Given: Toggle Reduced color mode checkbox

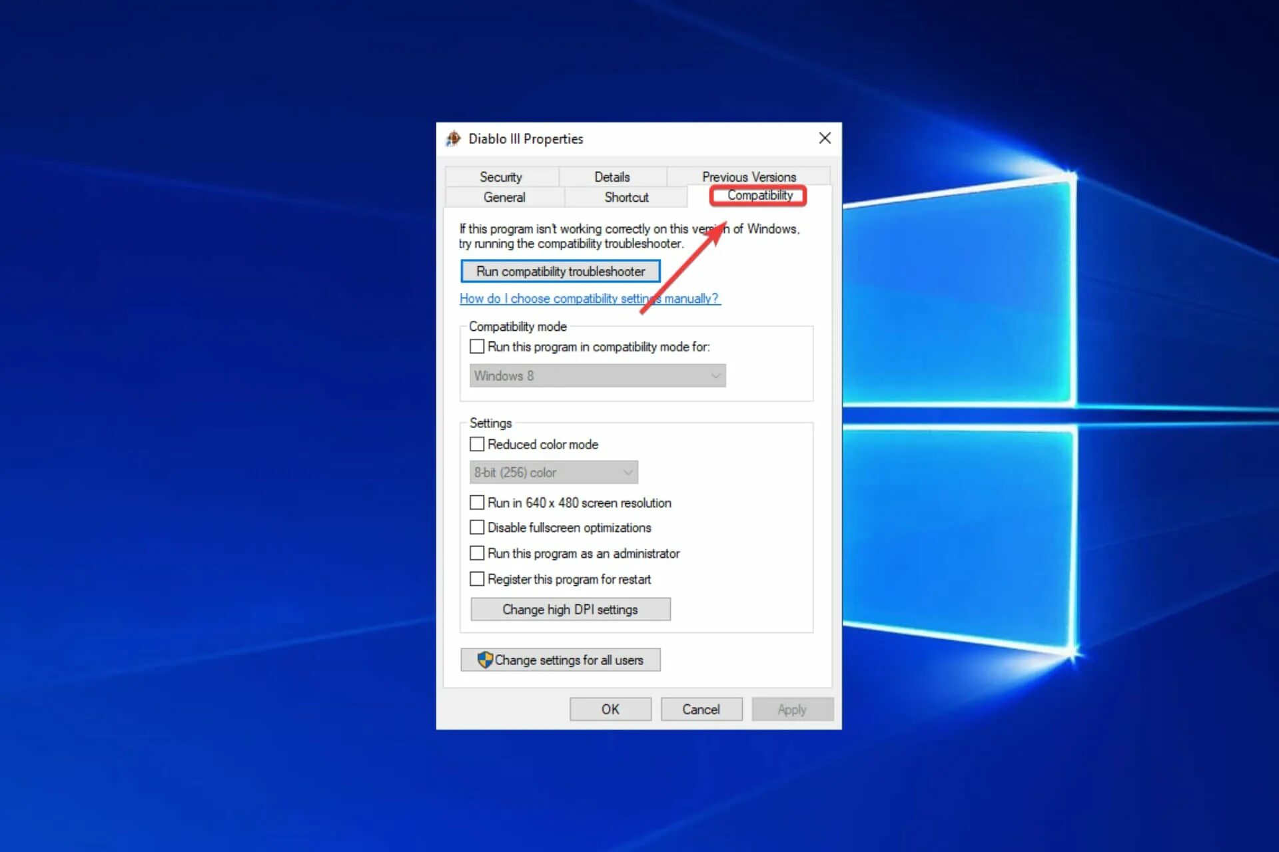Looking at the screenshot, I should pyautogui.click(x=477, y=444).
